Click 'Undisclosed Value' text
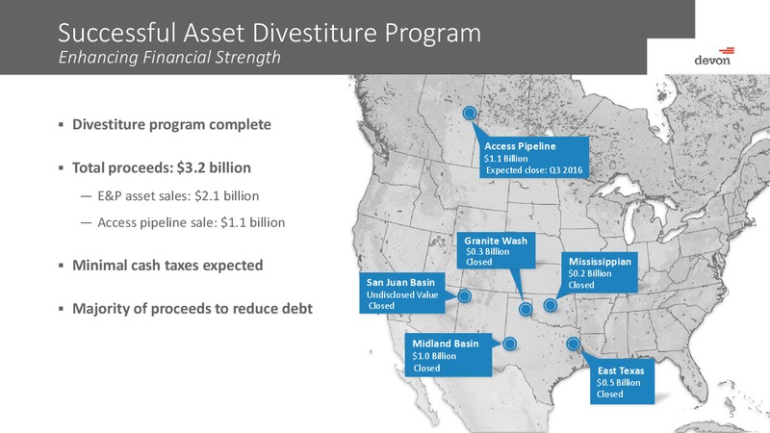The image size is (770, 433). click(402, 294)
